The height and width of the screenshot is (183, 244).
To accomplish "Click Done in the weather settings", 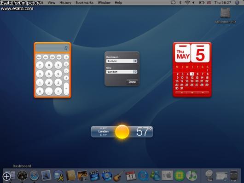I will pyautogui.click(x=132, y=82).
